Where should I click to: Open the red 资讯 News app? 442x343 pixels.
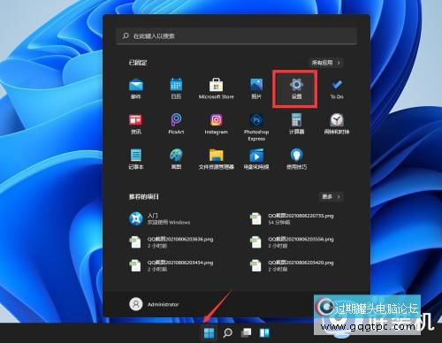point(136,124)
